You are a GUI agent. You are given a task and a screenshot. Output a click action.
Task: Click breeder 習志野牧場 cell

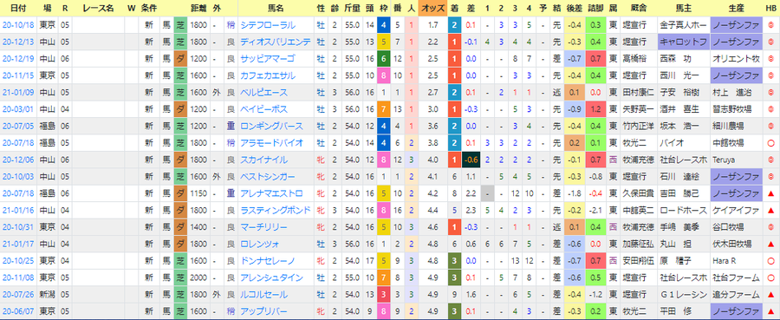click(736, 109)
